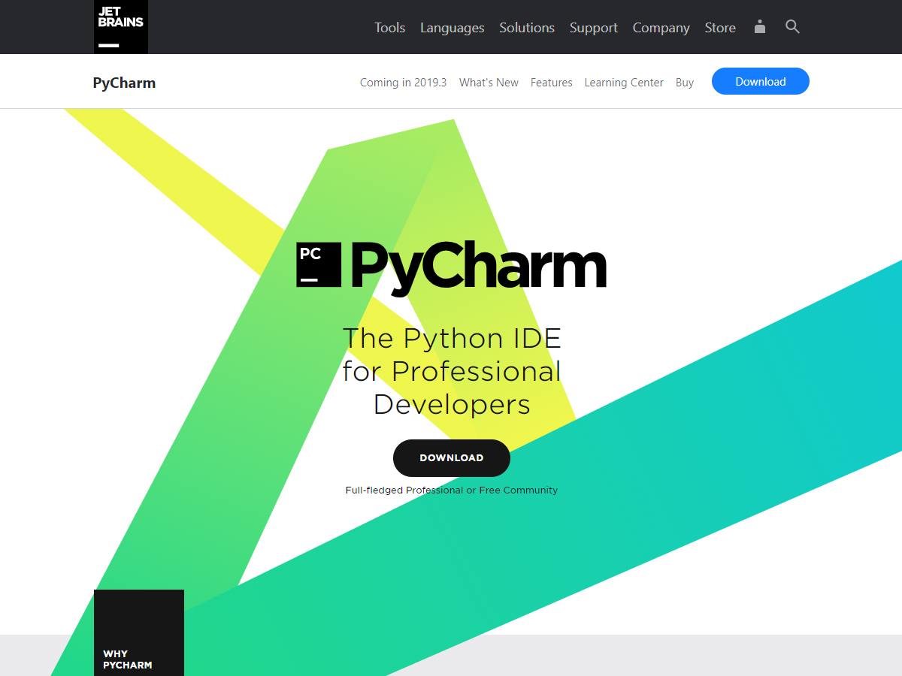The image size is (902, 676).
Task: Go to the Features page
Action: coord(551,83)
